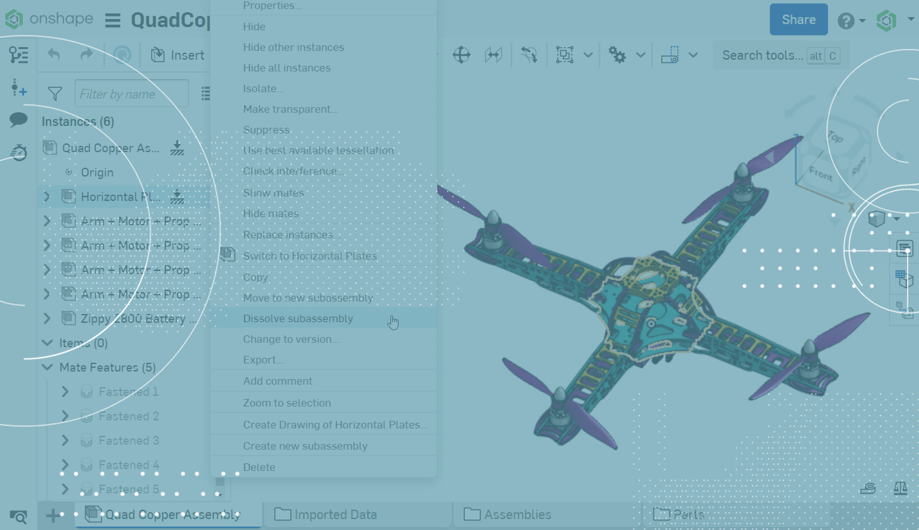Click the Filter by name field
The width and height of the screenshot is (919, 530).
(x=132, y=94)
